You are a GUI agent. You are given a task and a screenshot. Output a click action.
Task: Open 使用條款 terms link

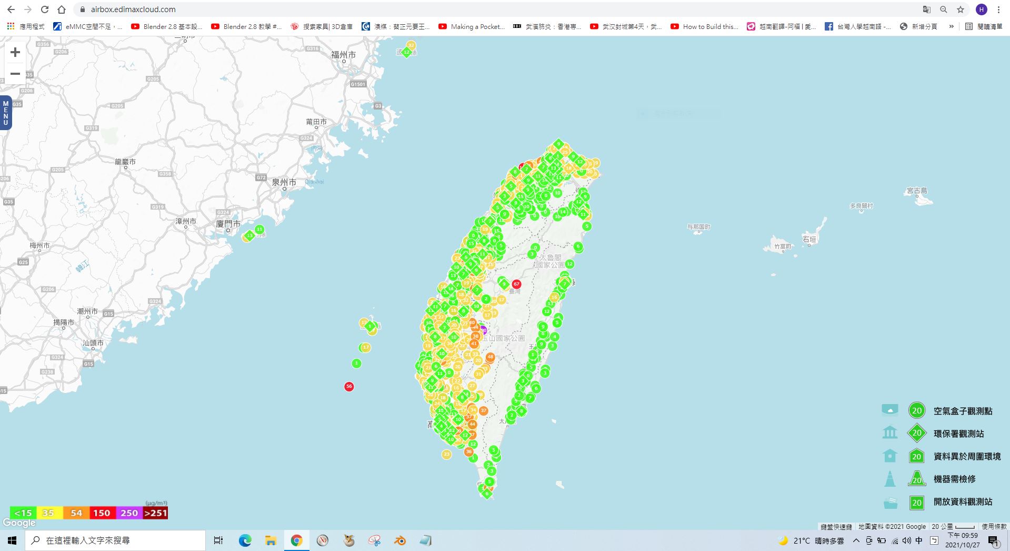[994, 526]
